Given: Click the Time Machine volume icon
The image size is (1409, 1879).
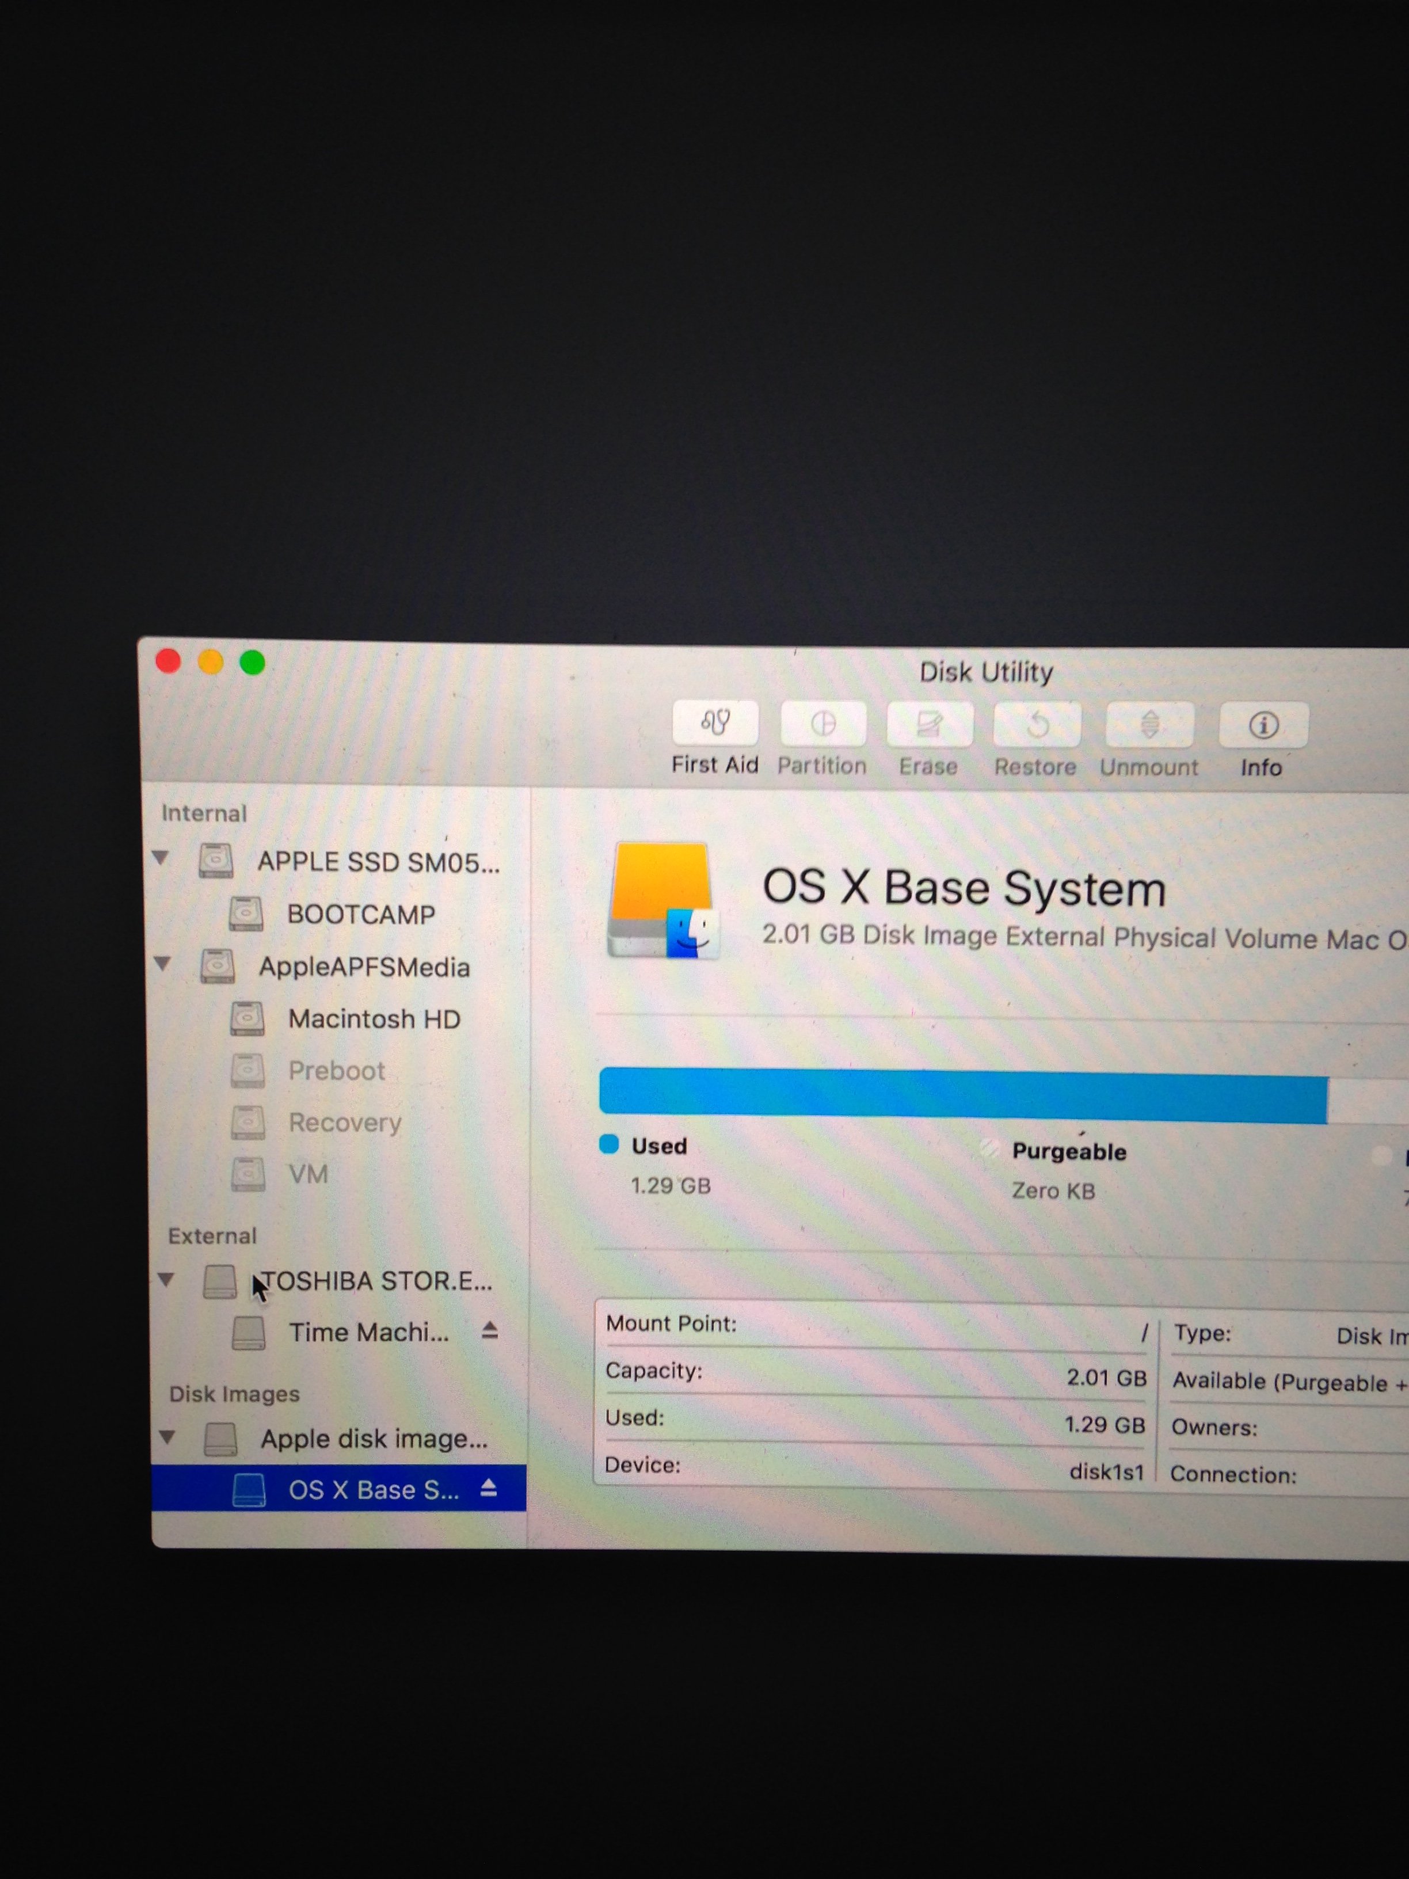Looking at the screenshot, I should (x=249, y=1333).
